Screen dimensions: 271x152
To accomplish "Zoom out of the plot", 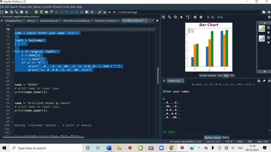I will [208, 17].
